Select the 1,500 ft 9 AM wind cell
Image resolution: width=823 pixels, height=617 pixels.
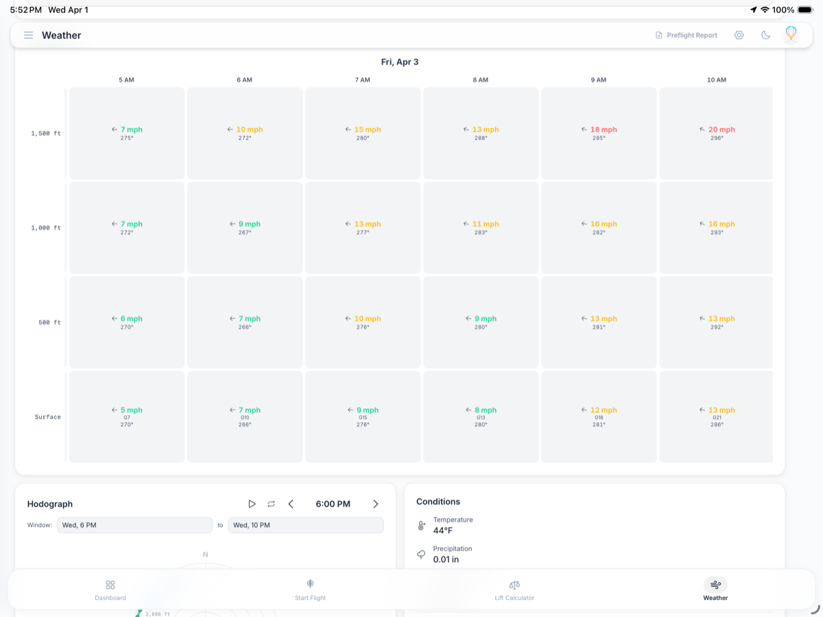pos(599,132)
